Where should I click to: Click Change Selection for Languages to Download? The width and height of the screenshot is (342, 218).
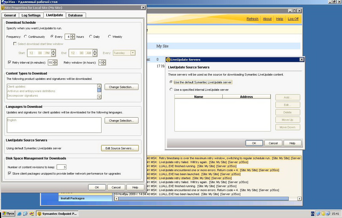pyautogui.click(x=121, y=121)
